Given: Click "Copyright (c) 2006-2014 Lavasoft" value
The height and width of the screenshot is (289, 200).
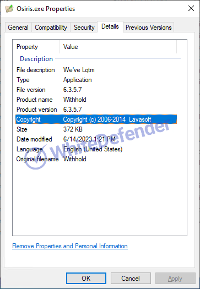Looking at the screenshot, I should coord(107,119).
